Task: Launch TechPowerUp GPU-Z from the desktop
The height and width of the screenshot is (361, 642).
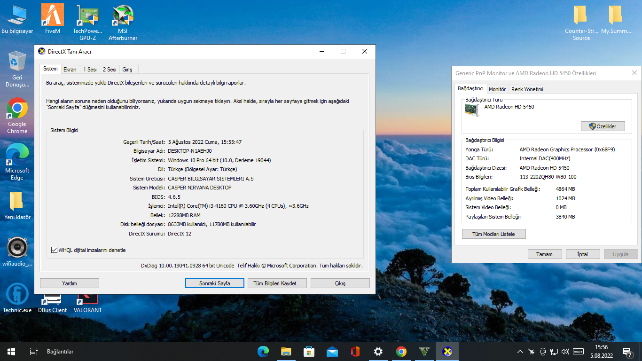Action: click(x=87, y=24)
